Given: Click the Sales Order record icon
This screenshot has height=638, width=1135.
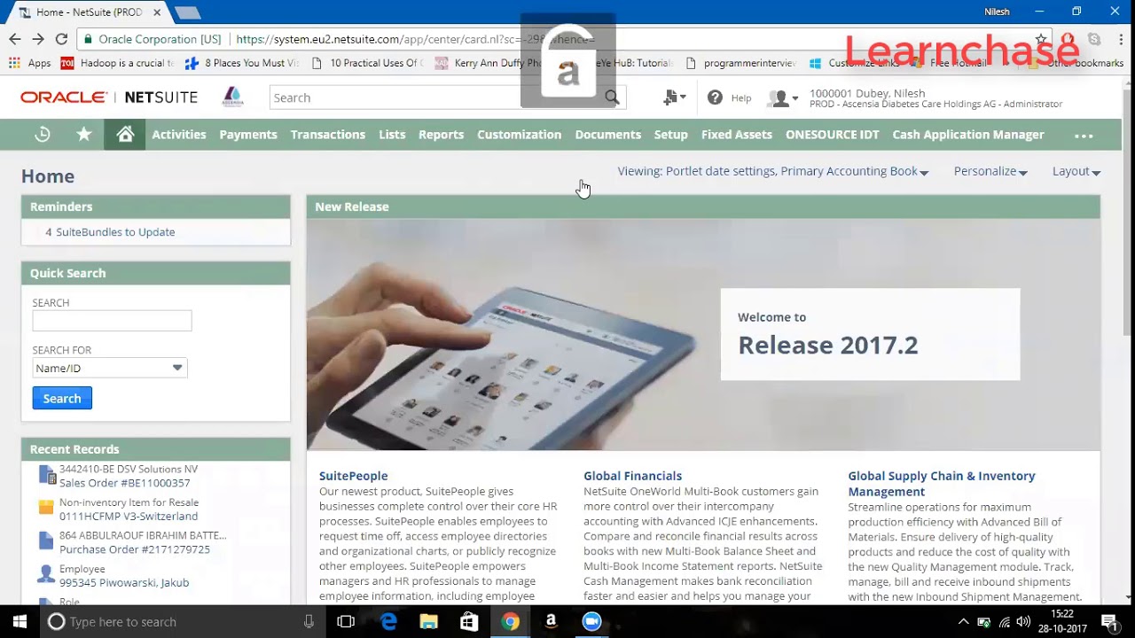Looking at the screenshot, I should (47, 476).
